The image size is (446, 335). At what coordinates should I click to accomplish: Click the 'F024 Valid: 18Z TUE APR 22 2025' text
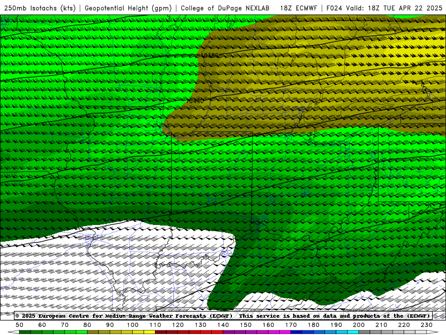(x=384, y=8)
